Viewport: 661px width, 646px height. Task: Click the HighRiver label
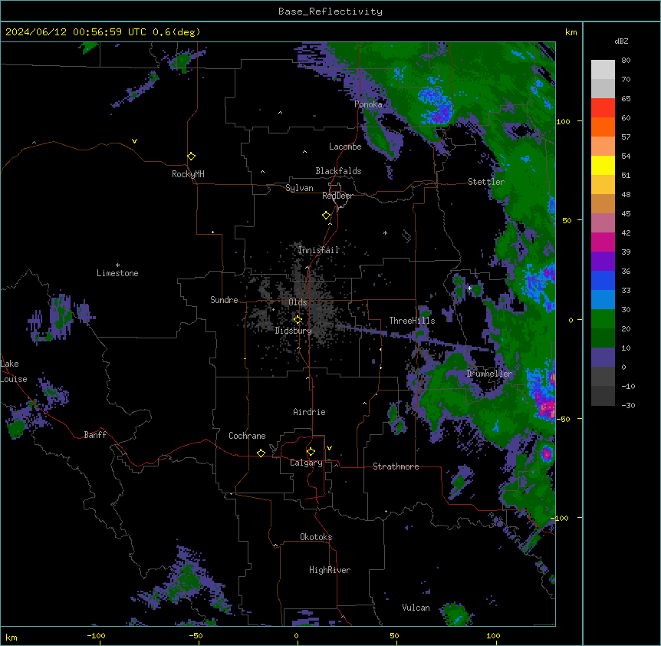[330, 570]
